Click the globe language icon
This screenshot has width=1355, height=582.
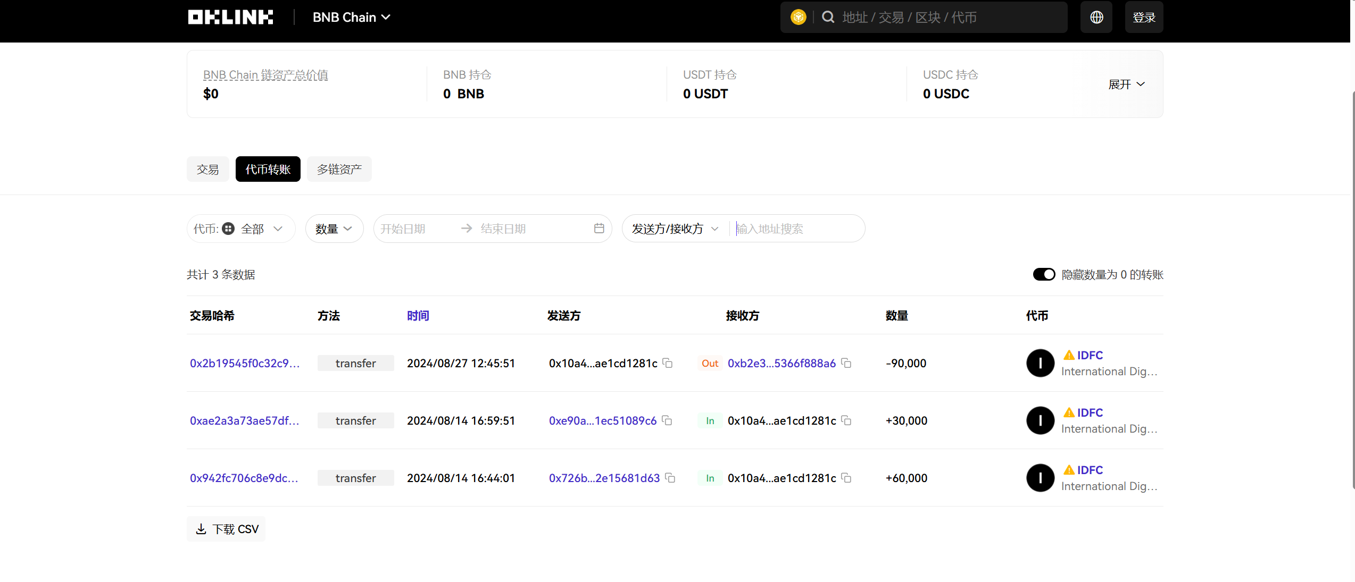click(x=1096, y=18)
